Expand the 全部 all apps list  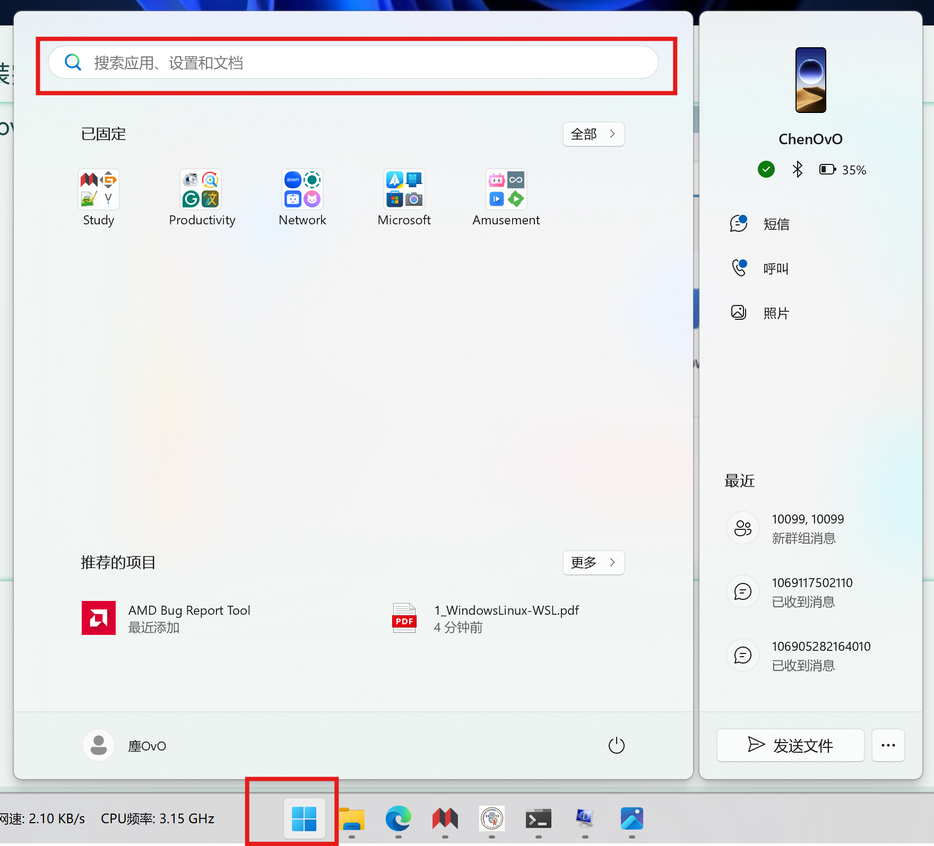pyautogui.click(x=593, y=134)
